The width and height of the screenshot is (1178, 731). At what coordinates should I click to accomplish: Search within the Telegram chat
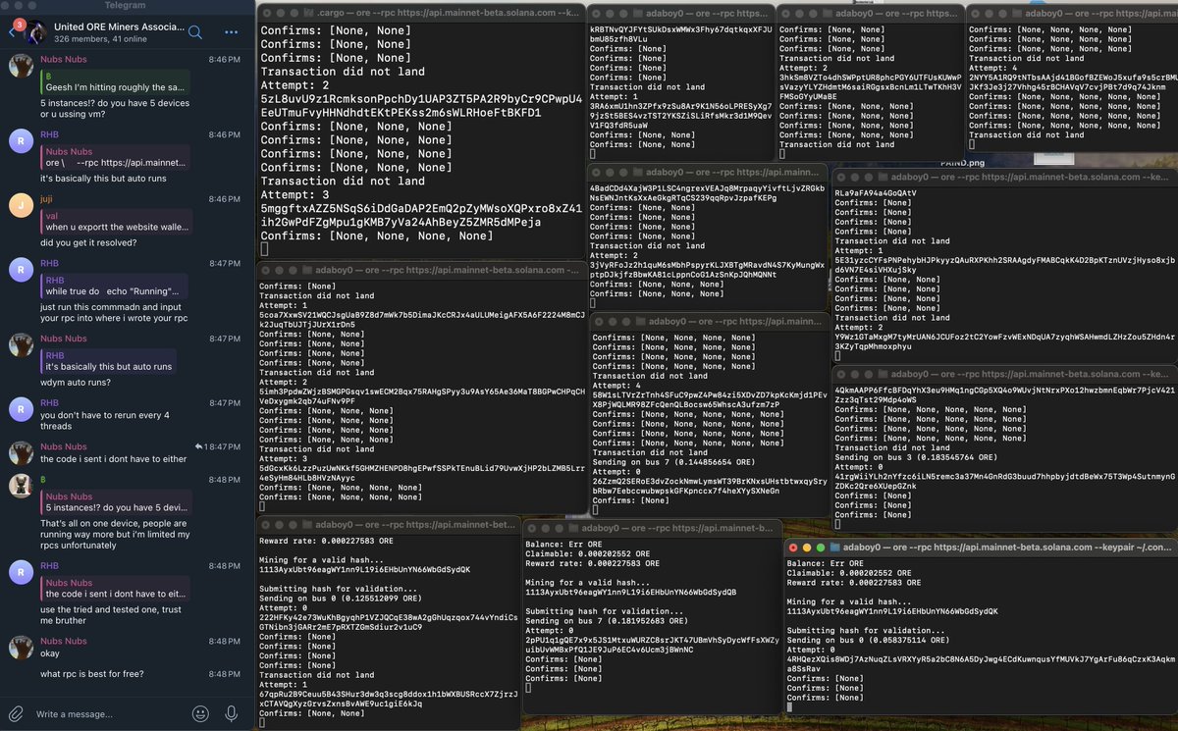click(x=194, y=31)
